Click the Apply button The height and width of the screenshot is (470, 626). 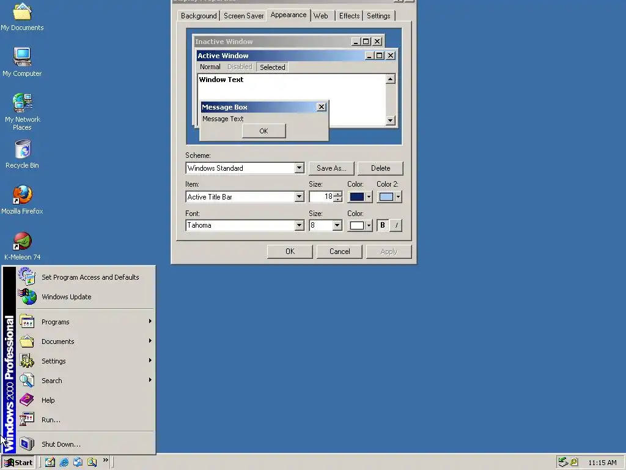(389, 252)
